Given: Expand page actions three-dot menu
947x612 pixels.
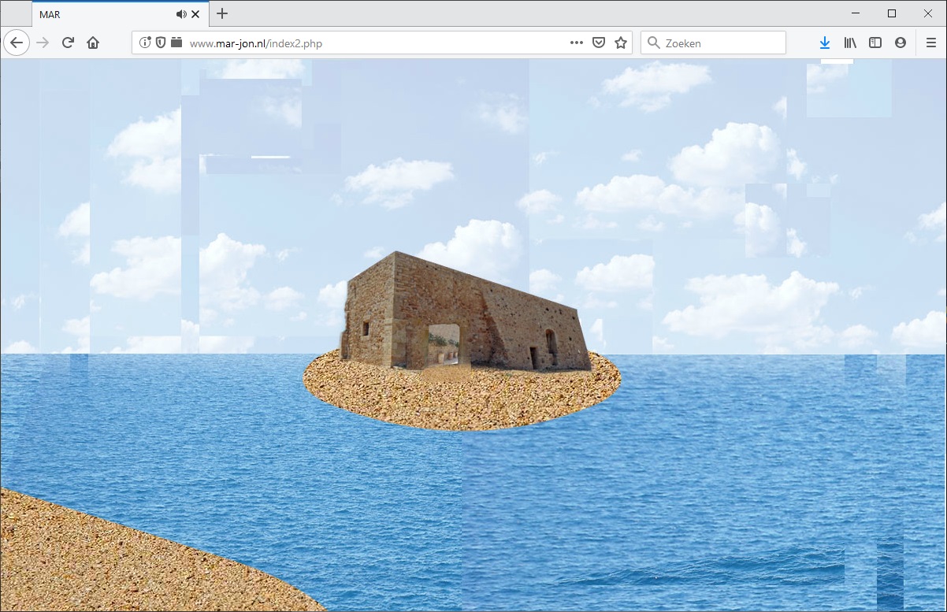Looking at the screenshot, I should pyautogui.click(x=577, y=43).
